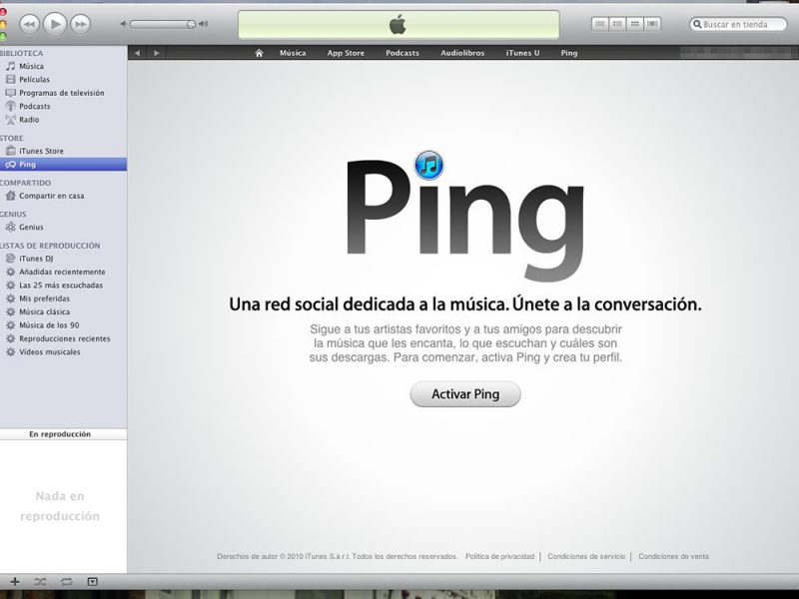
Task: Open the Ping tab in store bar
Action: 568,53
